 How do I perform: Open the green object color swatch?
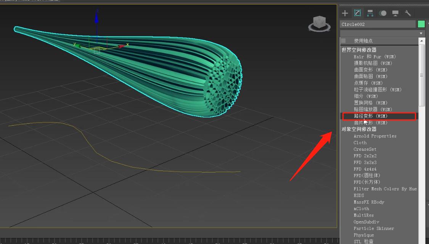(x=421, y=24)
